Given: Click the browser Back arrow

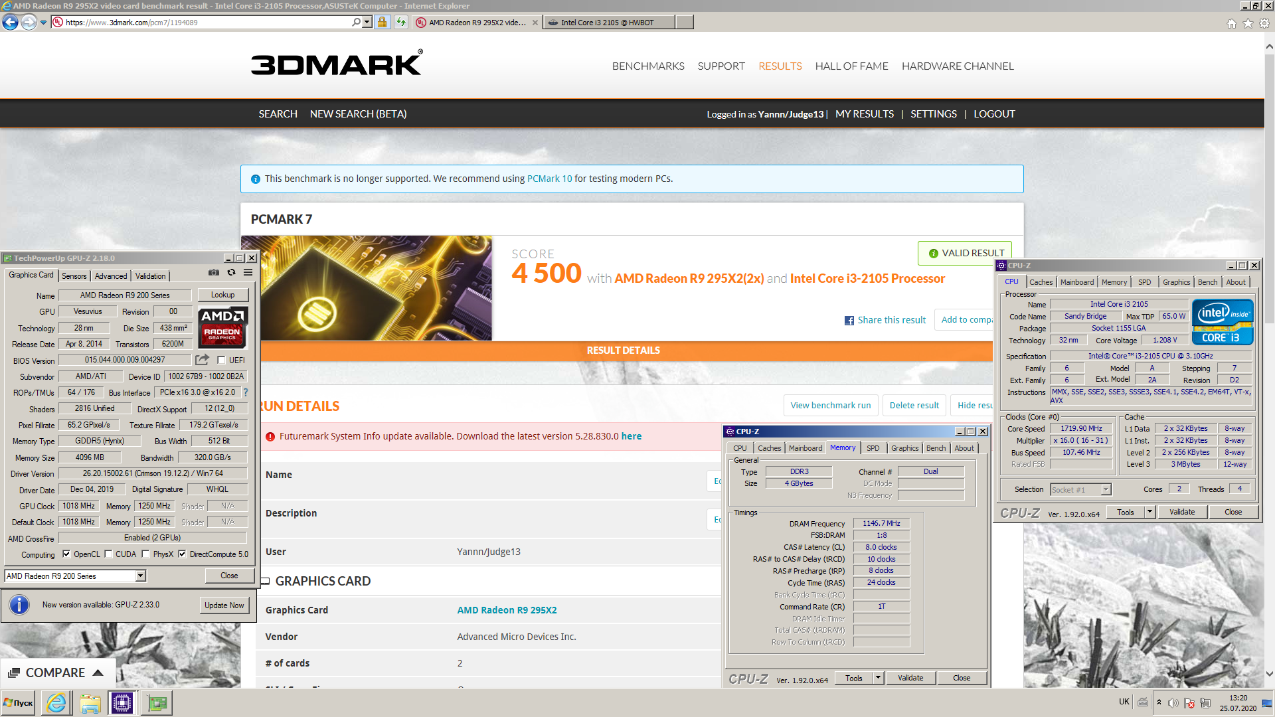Looking at the screenshot, I should [10, 22].
